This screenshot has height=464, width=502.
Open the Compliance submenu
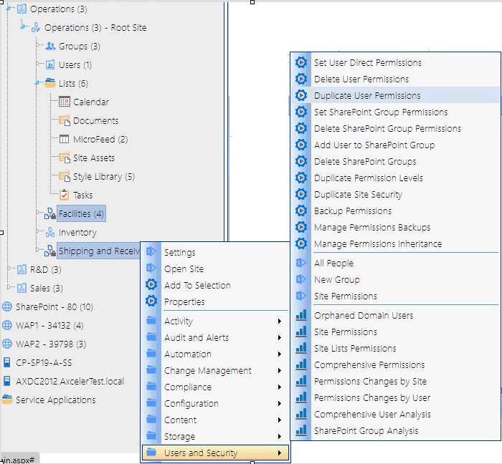click(x=215, y=387)
